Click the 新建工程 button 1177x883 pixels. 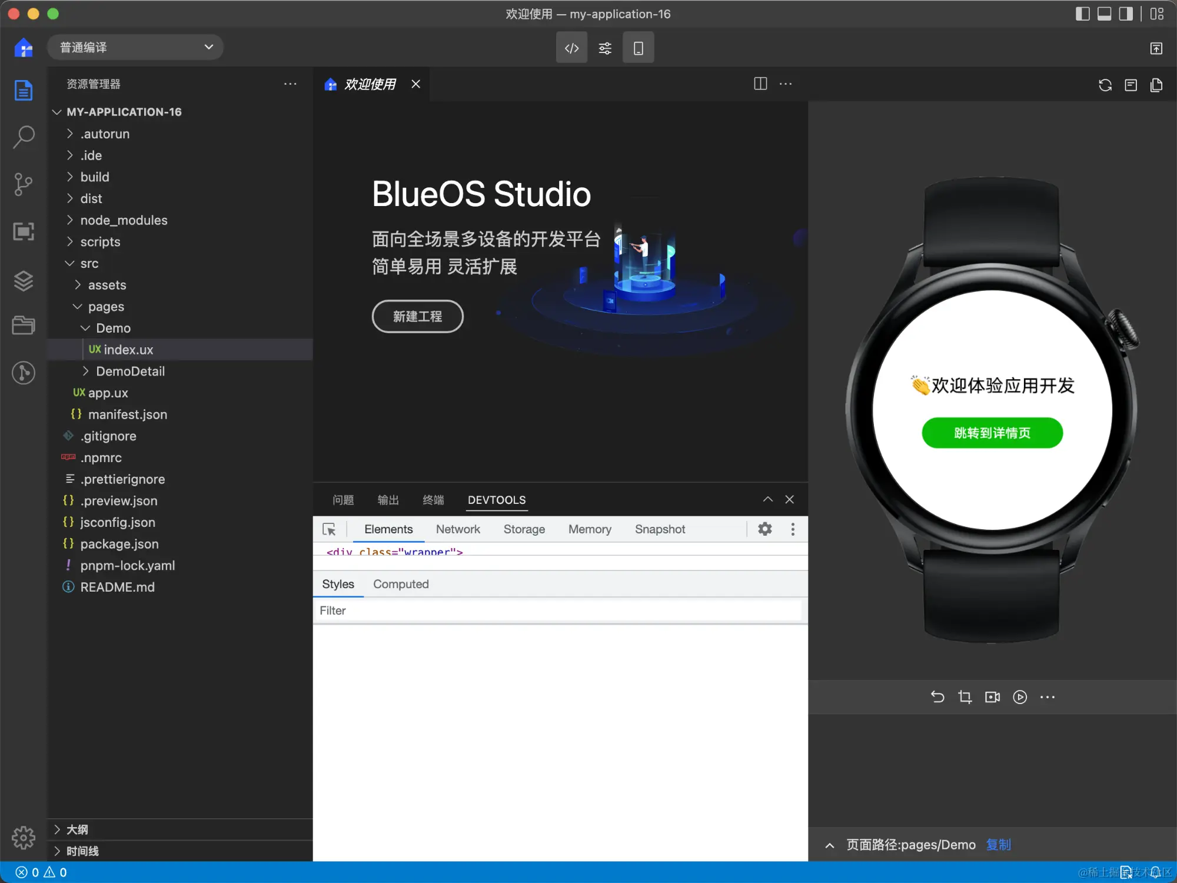tap(417, 317)
